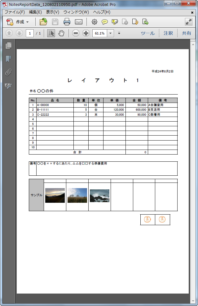Go to next page arrow
This screenshot has height=306, width=198.
point(19,33)
